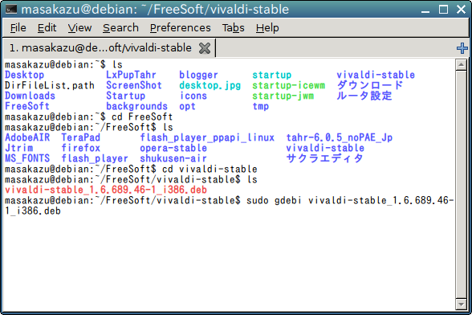This screenshot has height=315, width=472.
Task: Click the 'tmp' entry
Action: tap(261, 106)
